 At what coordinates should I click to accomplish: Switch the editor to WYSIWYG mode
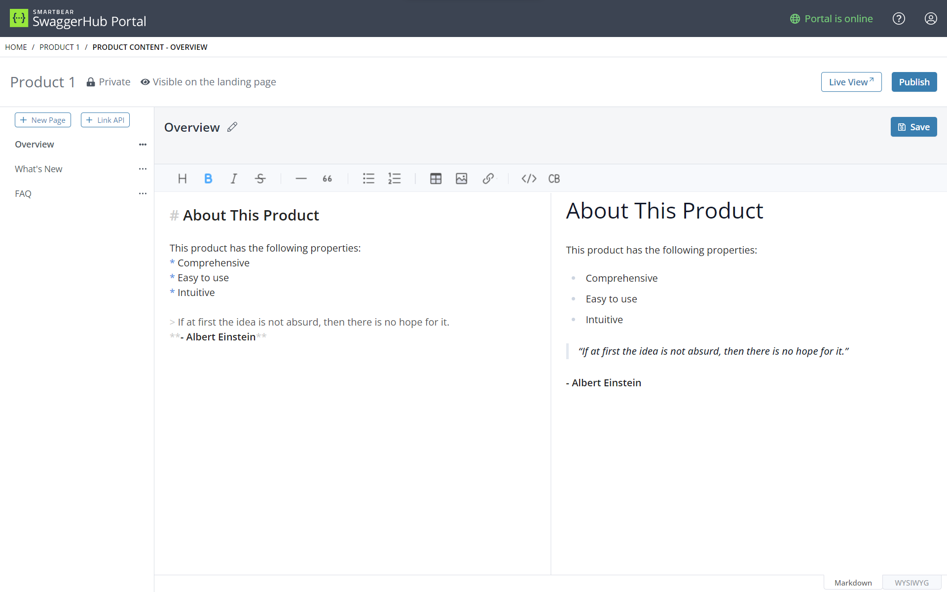coord(911,583)
